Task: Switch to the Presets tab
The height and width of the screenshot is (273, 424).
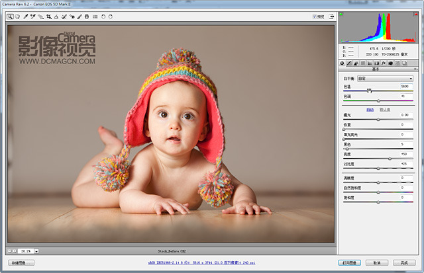Action: [x=397, y=63]
